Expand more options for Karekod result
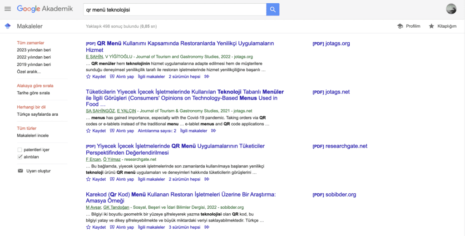 pyautogui.click(x=207, y=227)
